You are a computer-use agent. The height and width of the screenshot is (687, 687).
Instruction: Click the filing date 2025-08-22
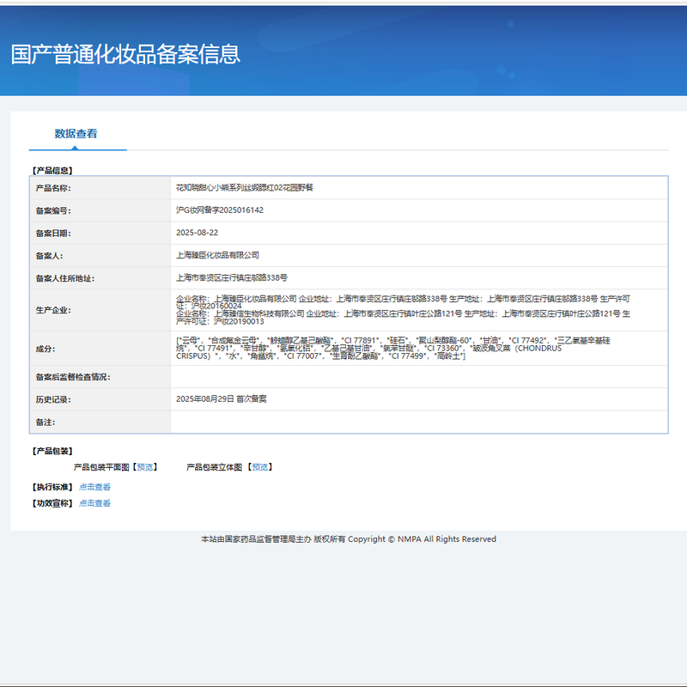click(x=197, y=233)
